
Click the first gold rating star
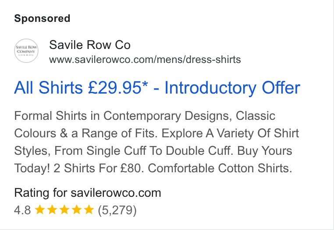tap(39, 209)
